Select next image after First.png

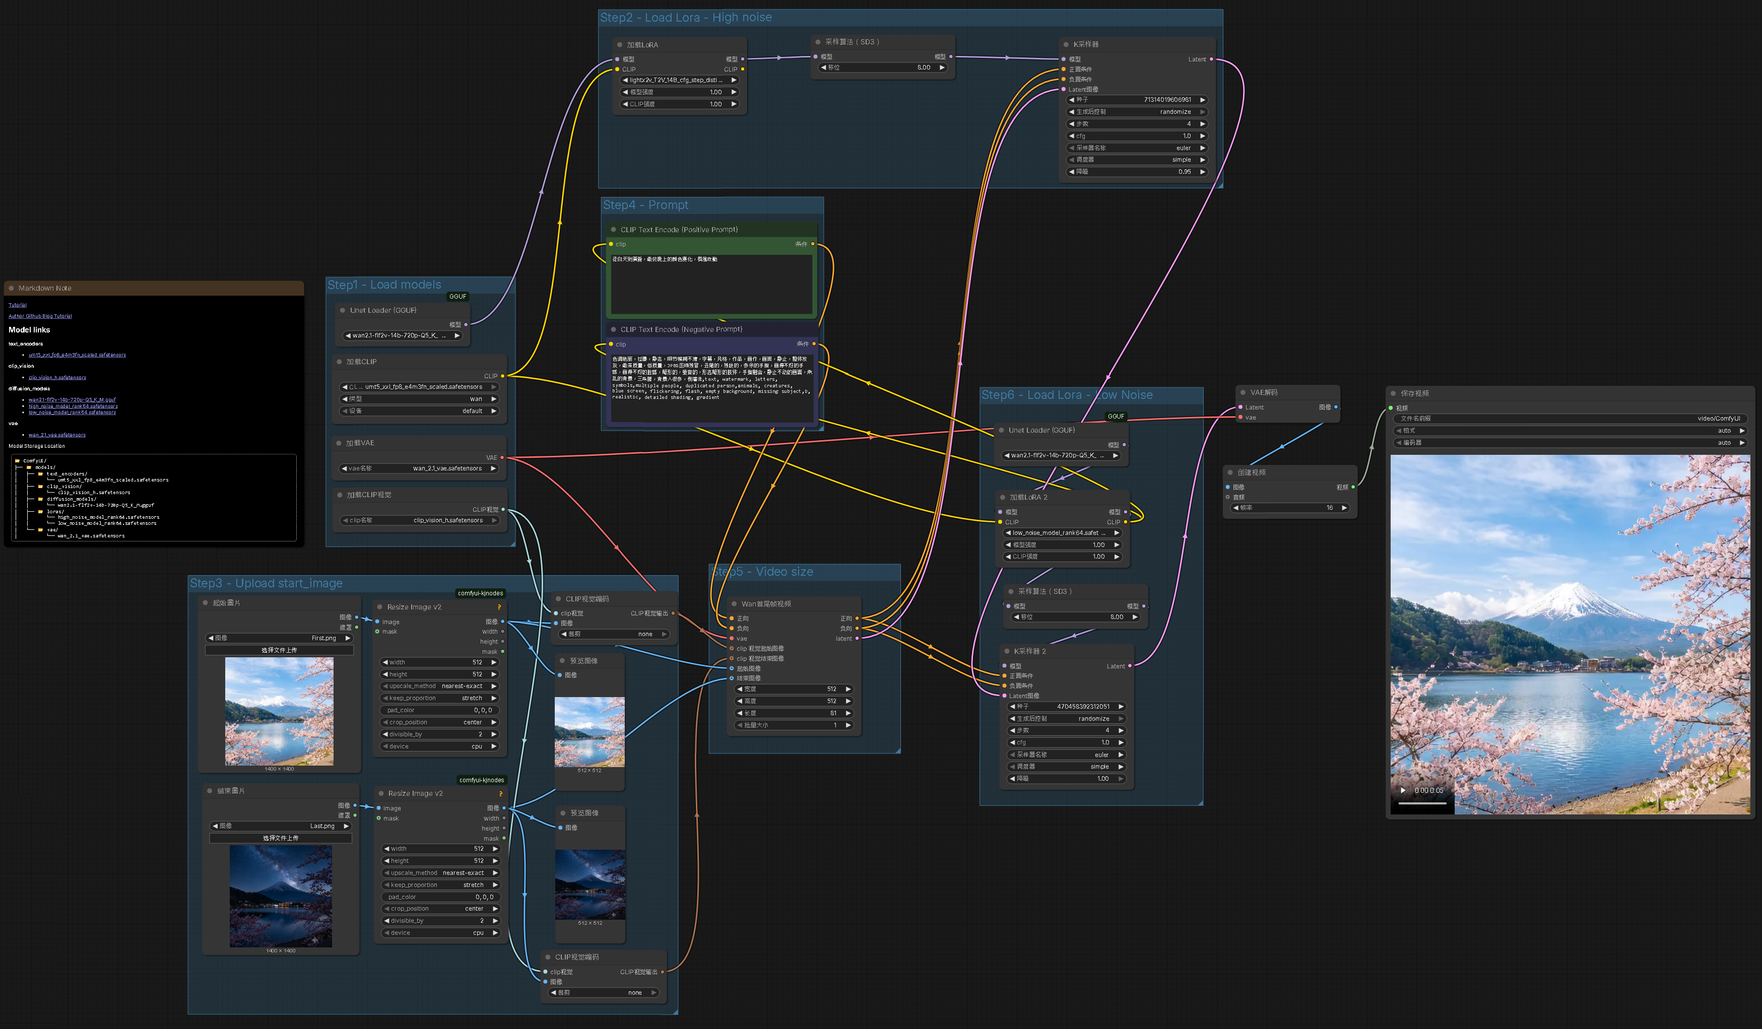tap(348, 638)
